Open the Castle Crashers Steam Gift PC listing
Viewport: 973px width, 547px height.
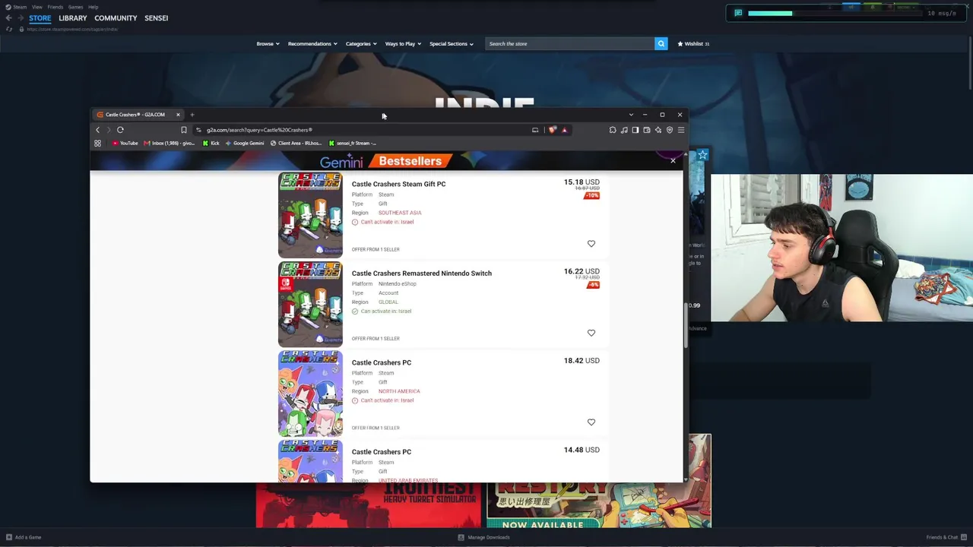398,184
